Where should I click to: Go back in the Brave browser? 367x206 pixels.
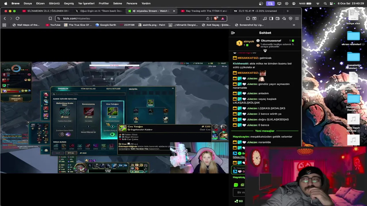coord(5,18)
